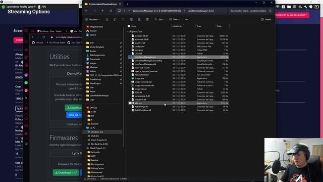323x182 pixels.
Task: Sort by the Type column header
Action: (x=199, y=26)
